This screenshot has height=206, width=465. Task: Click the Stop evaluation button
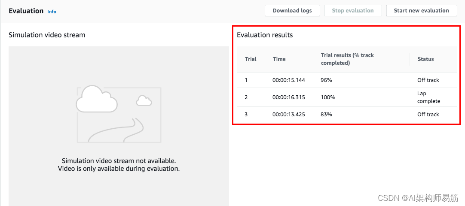click(353, 11)
